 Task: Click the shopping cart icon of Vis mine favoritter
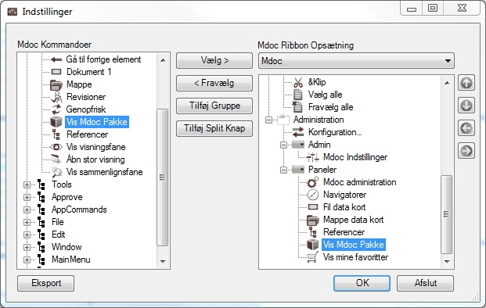312,257
